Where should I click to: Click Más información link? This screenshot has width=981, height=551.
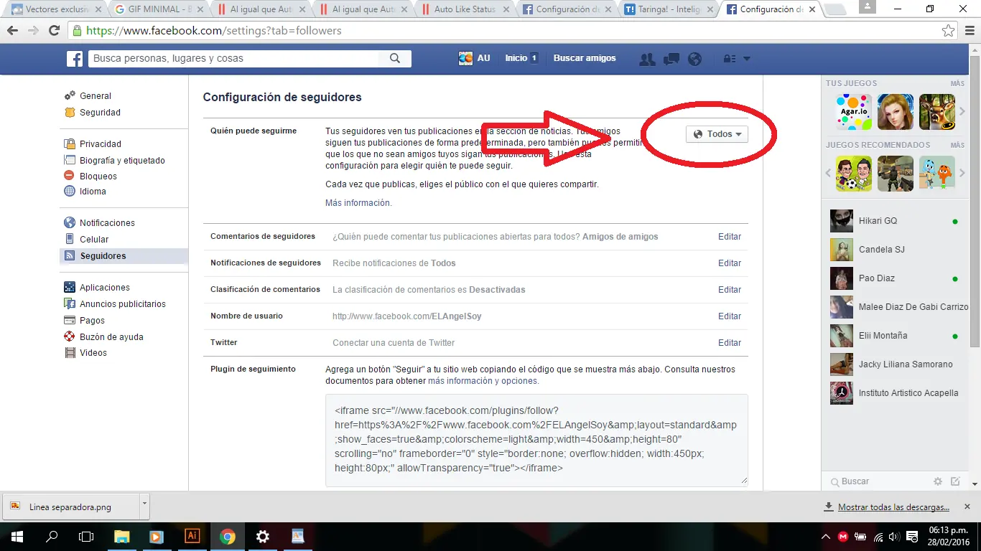[x=358, y=203]
